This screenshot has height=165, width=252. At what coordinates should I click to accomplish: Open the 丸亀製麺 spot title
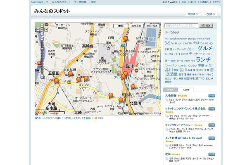click(171, 96)
